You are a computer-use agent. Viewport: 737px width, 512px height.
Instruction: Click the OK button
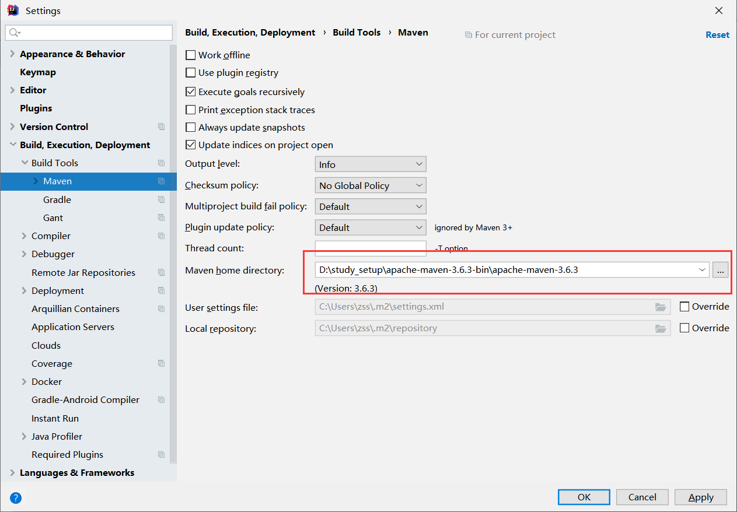tap(584, 497)
